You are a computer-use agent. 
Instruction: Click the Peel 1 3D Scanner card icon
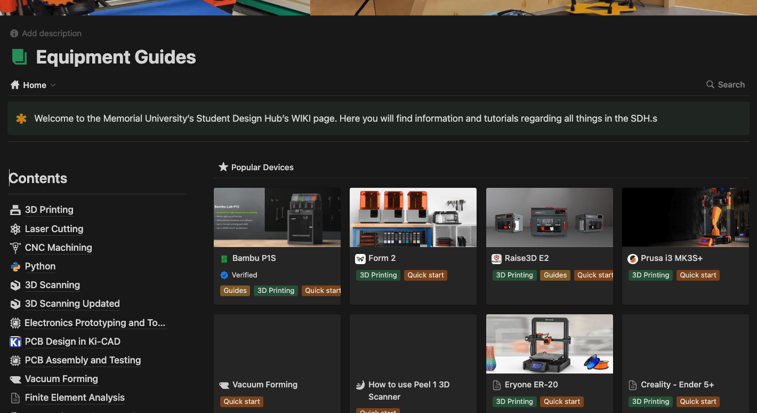pos(360,385)
